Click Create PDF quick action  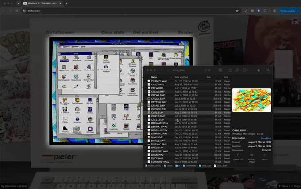pos(238,157)
